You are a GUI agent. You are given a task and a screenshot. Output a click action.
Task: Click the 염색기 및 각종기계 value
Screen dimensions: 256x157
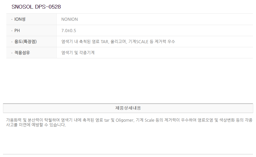78,53
